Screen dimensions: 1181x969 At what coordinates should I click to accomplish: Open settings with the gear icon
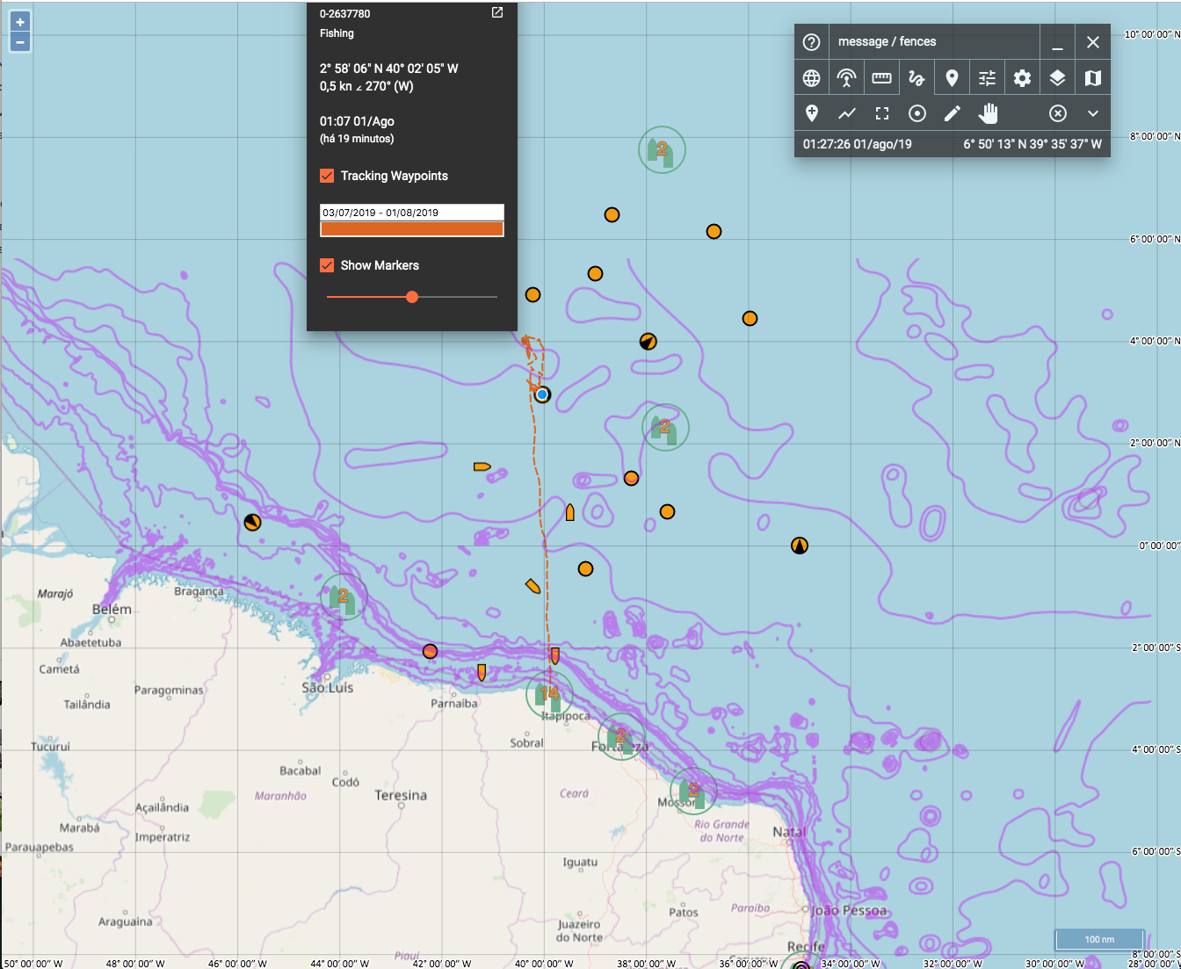click(1022, 78)
